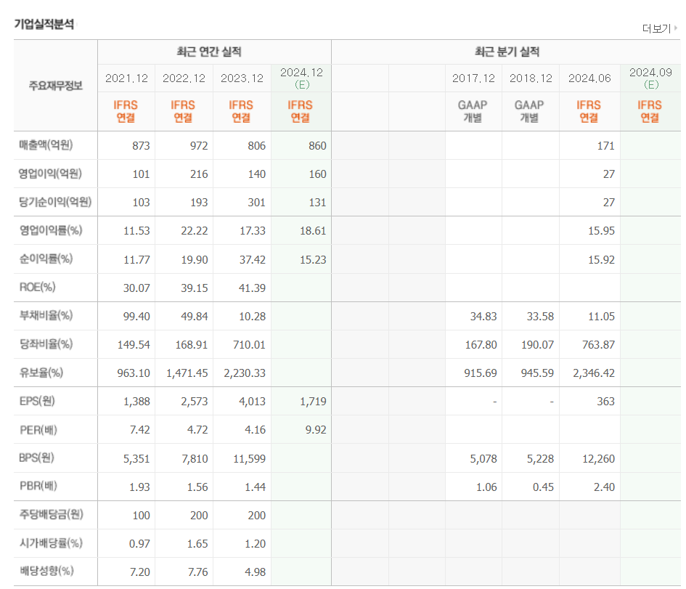Viewport: 686px width, 589px height.
Task: Click sales value 873 for 2021.12
Action: [x=141, y=146]
